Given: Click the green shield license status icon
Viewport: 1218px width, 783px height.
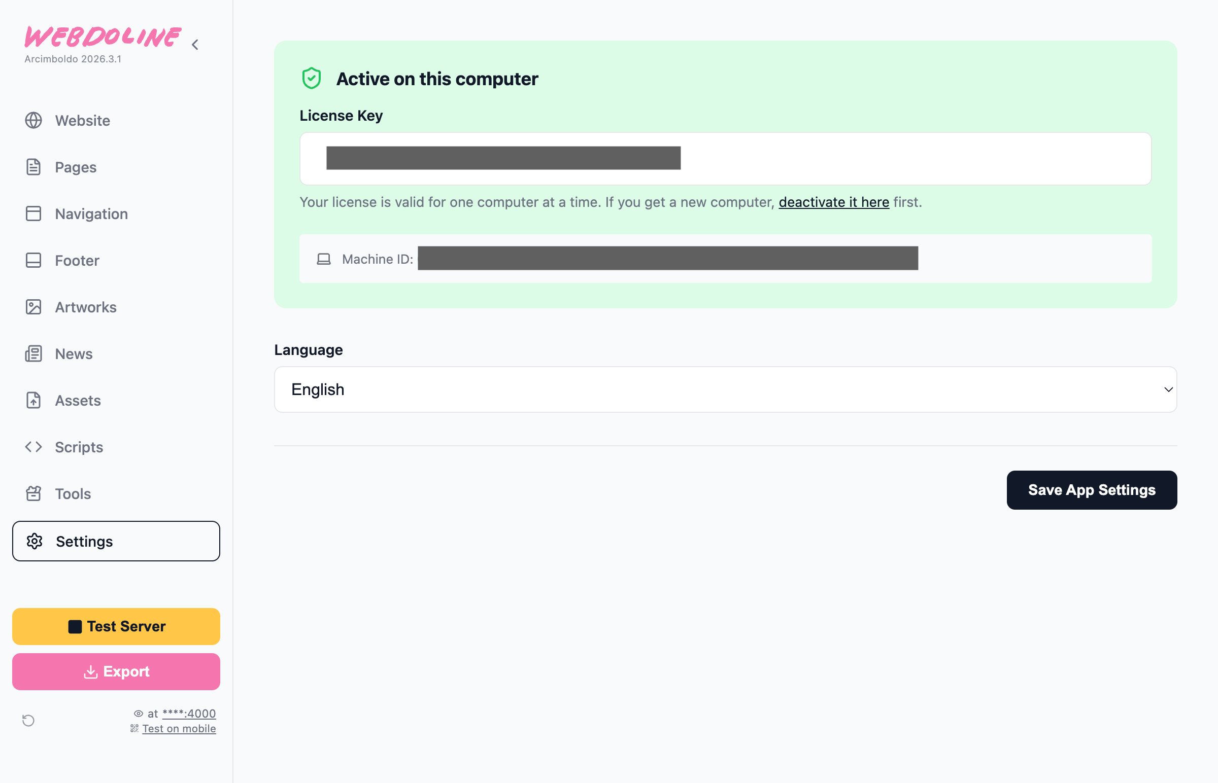Looking at the screenshot, I should click(312, 79).
